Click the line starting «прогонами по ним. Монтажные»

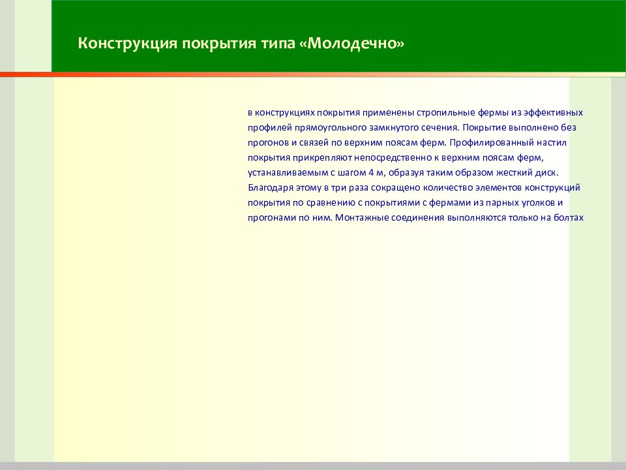(x=415, y=218)
